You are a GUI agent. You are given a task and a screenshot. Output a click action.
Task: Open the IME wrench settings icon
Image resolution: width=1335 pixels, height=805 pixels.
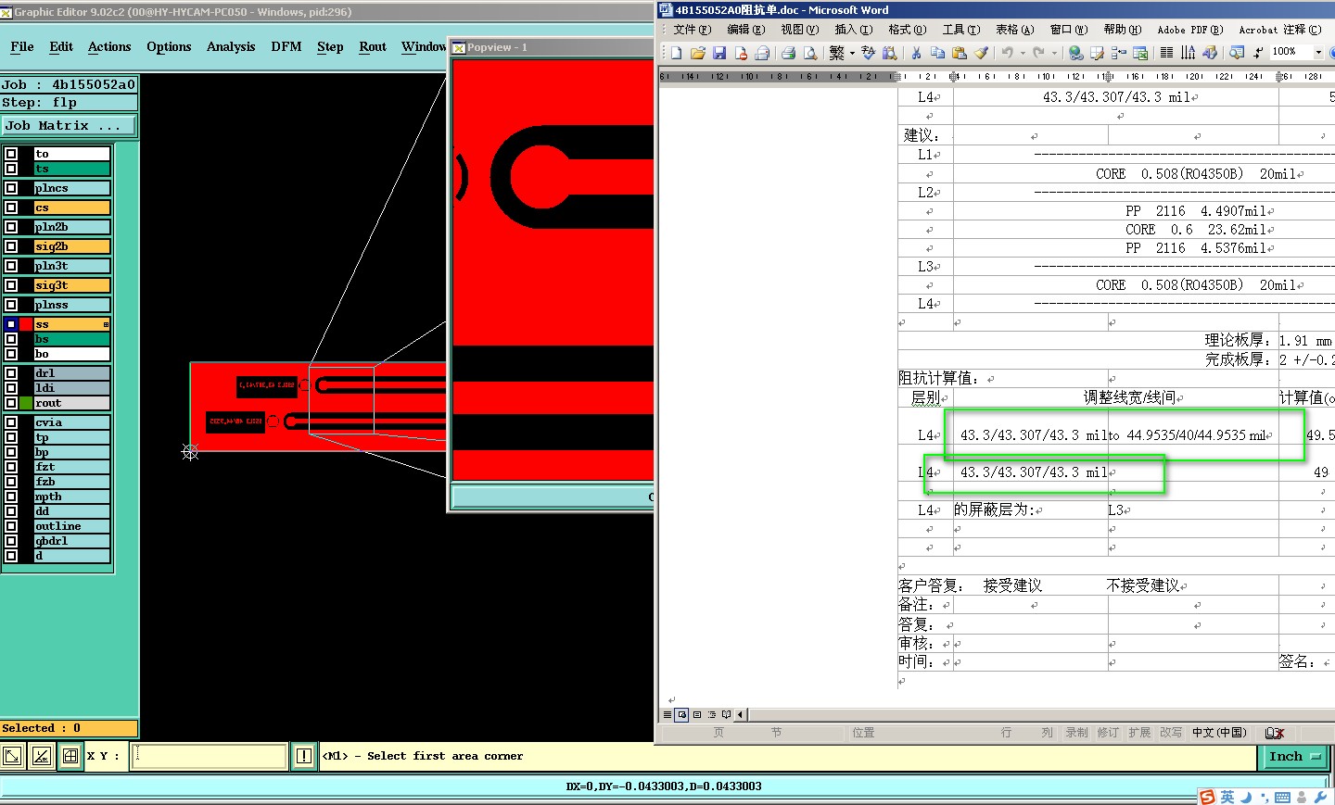tap(1320, 797)
